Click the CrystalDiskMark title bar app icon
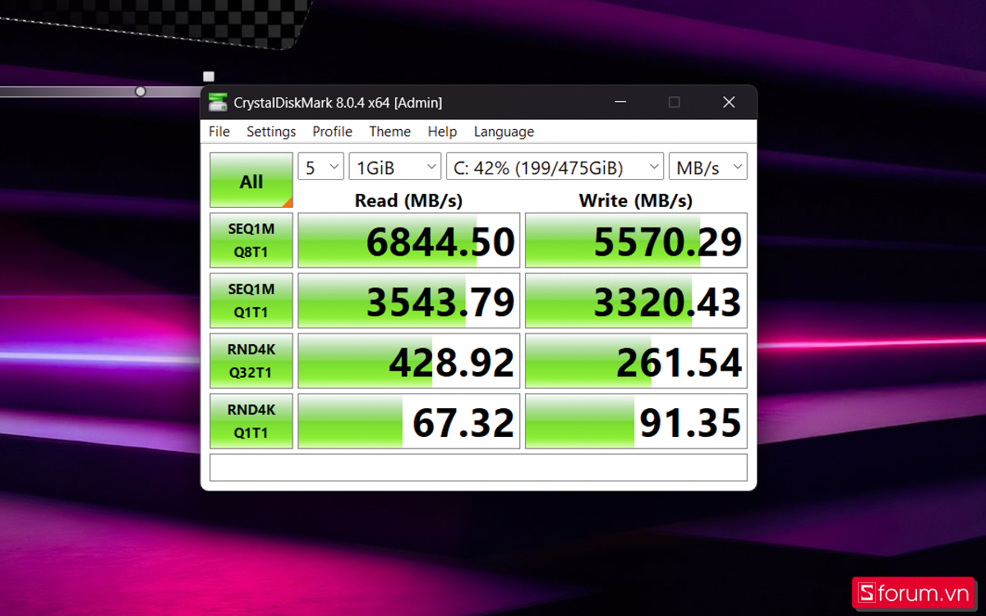986x616 pixels. [x=218, y=103]
